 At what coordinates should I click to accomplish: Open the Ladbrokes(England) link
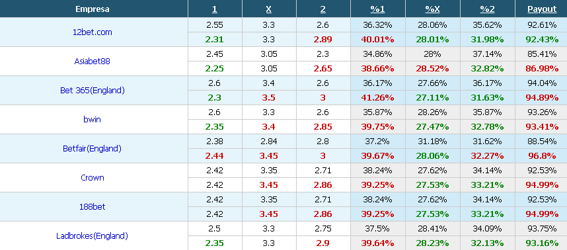[93, 236]
